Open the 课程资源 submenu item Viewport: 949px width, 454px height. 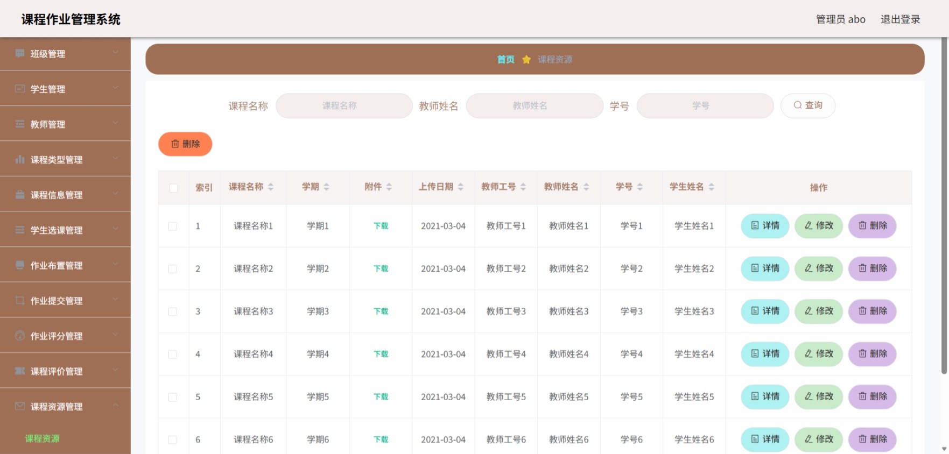click(43, 438)
